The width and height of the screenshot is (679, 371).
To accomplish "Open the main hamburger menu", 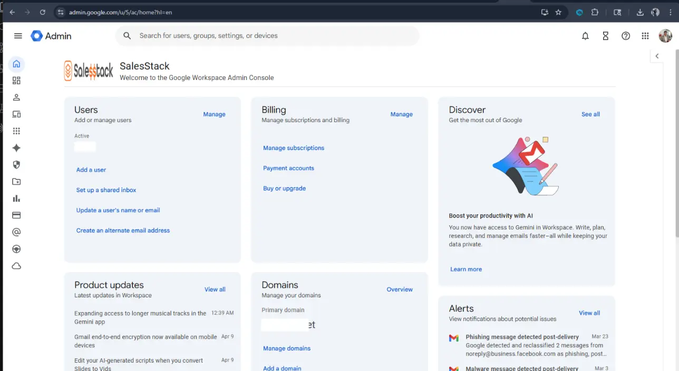I will click(x=18, y=36).
